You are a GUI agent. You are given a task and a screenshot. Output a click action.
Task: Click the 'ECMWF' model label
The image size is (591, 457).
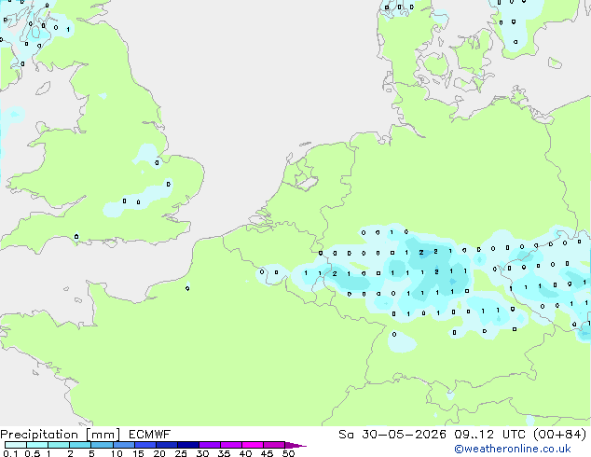click(x=150, y=435)
